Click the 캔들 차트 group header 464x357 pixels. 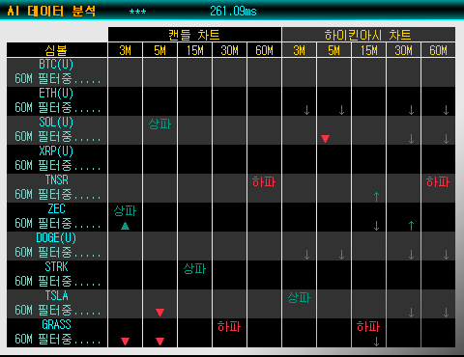pos(194,35)
